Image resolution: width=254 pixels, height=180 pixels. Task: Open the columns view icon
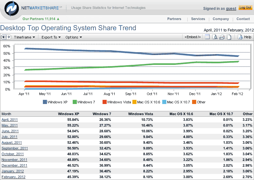[207, 37]
